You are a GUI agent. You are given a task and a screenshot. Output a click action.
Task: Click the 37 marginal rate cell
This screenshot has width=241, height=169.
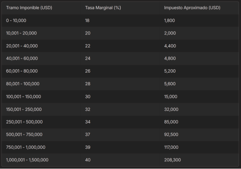coord(88,135)
